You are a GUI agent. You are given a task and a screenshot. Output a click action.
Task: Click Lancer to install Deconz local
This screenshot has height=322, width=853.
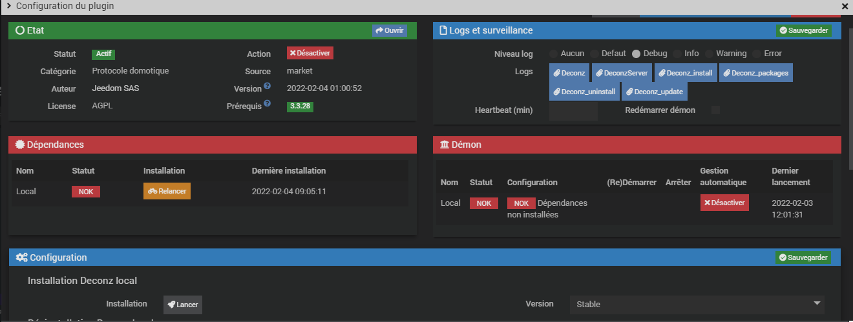183,305
